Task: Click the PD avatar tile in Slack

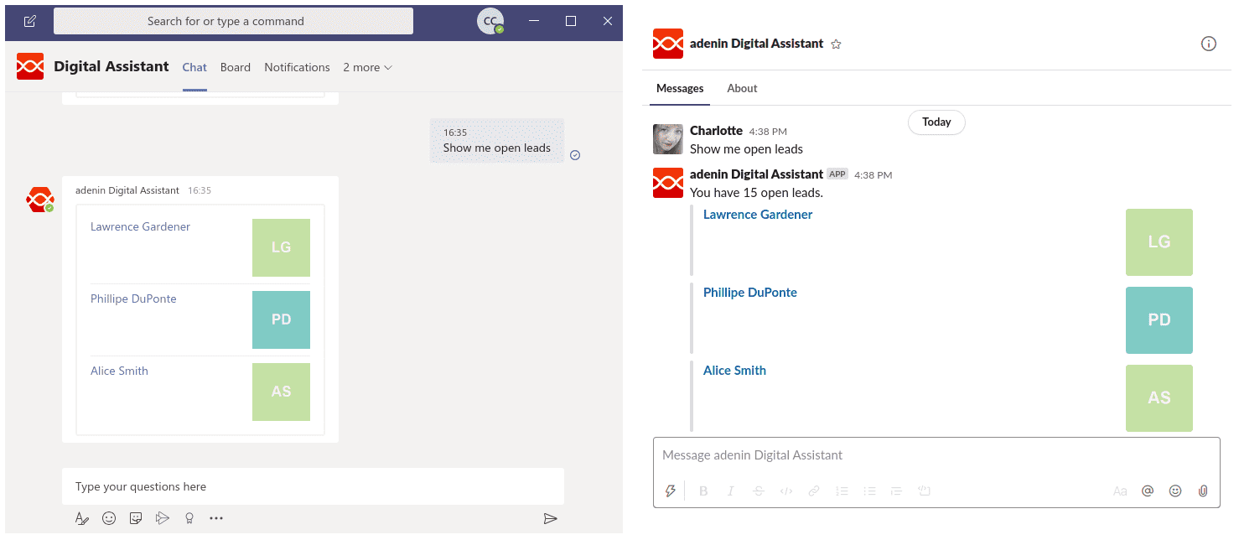Action: coord(1159,320)
